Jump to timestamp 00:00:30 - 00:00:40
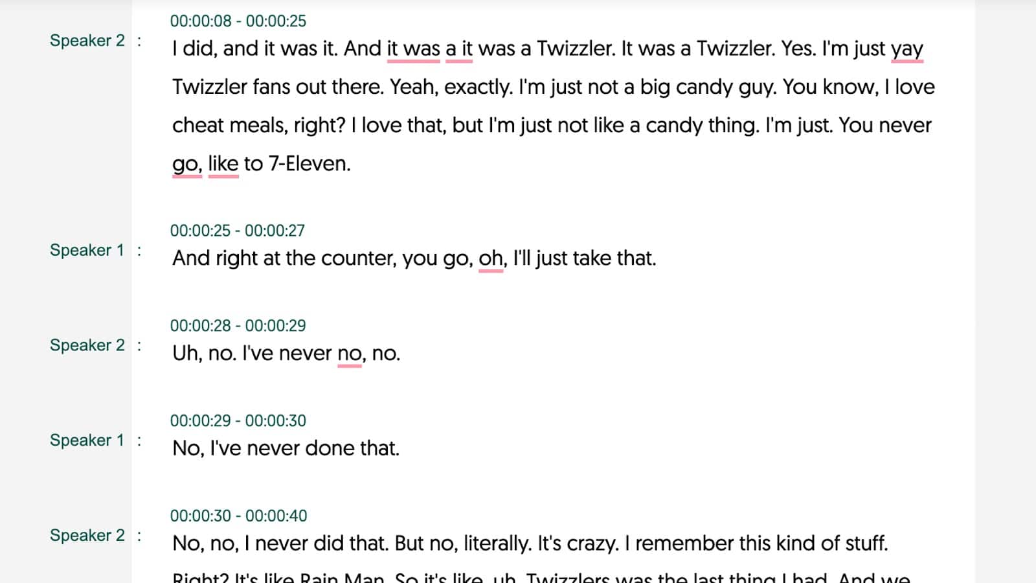 (x=238, y=516)
